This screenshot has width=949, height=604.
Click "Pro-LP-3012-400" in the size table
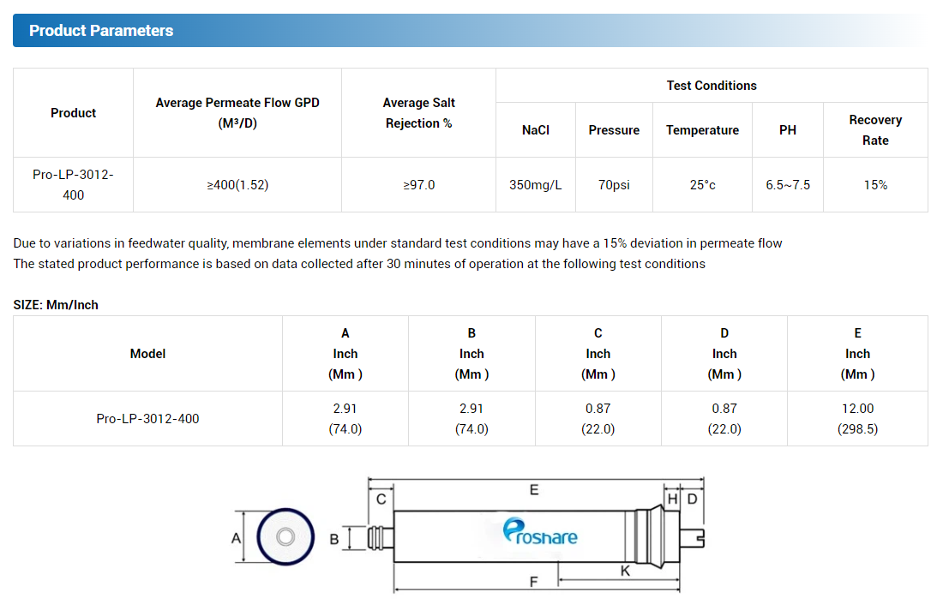click(x=147, y=418)
